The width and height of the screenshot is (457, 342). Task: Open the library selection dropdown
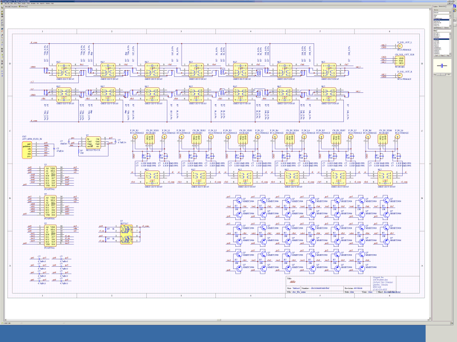[442, 13]
